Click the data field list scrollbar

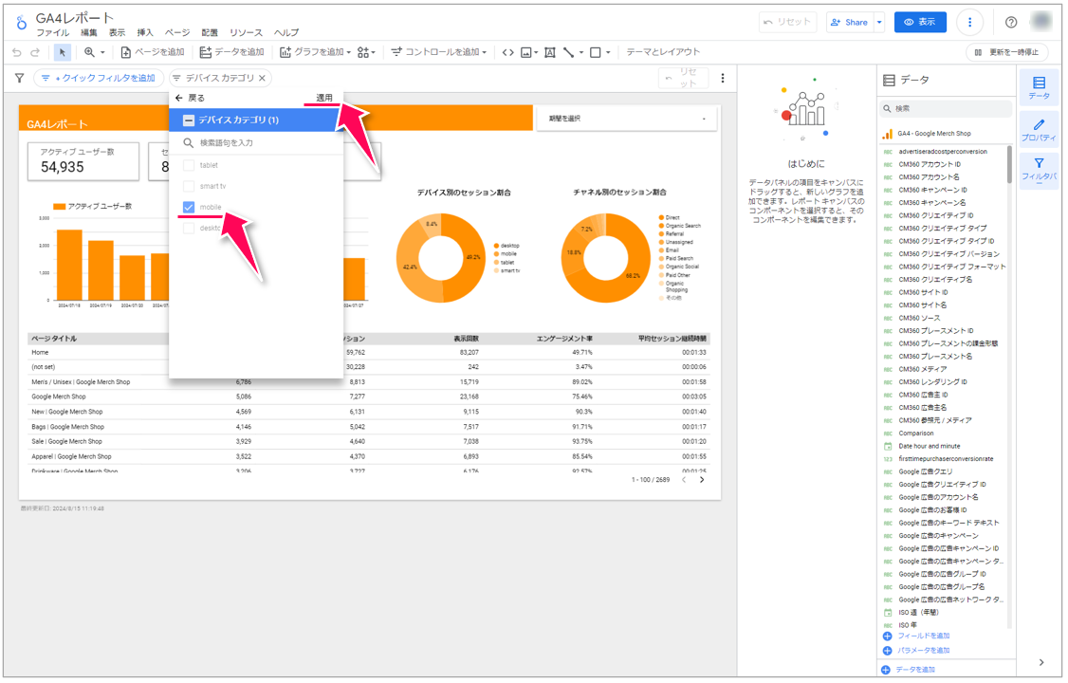click(x=1009, y=165)
